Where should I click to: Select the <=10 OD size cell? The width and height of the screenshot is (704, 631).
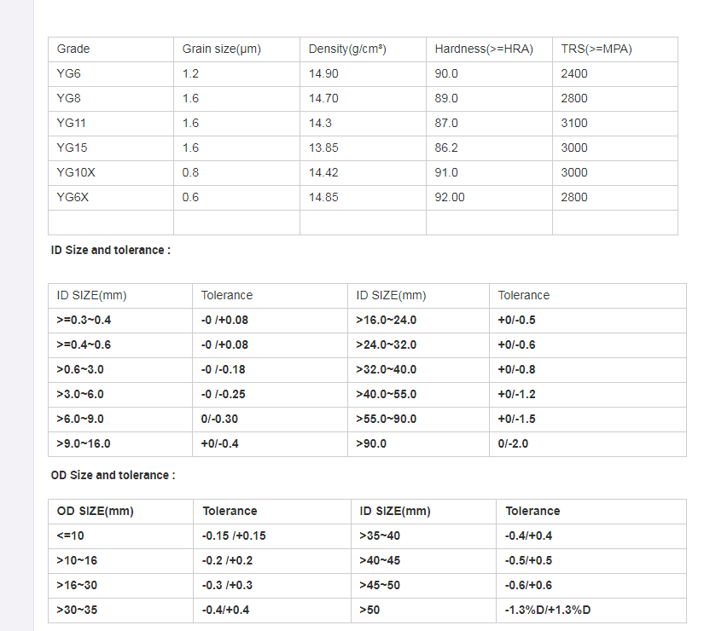[x=120, y=535]
